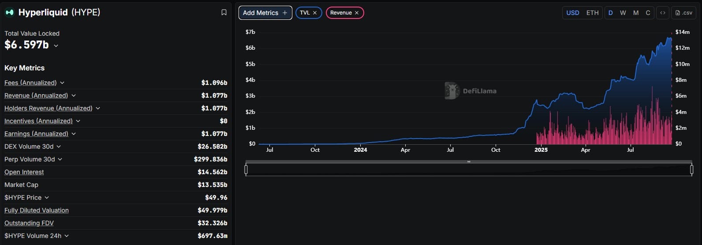
Task: Remove the Revenue metric with its X
Action: point(357,13)
